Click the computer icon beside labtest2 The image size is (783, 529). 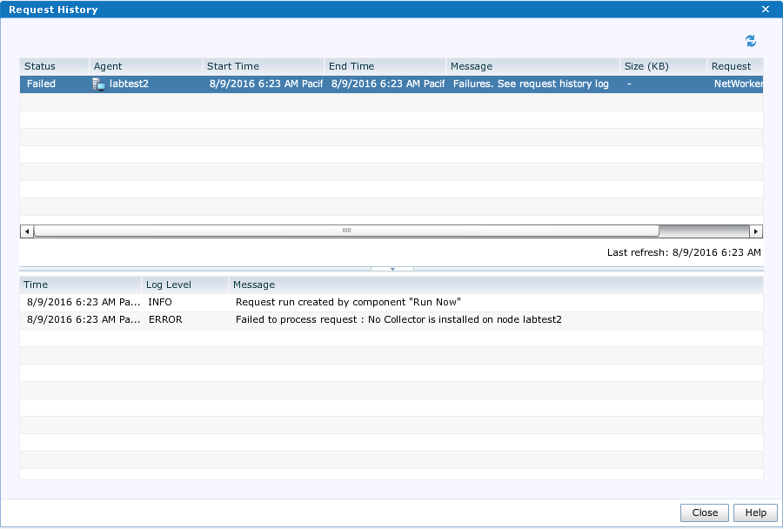98,84
